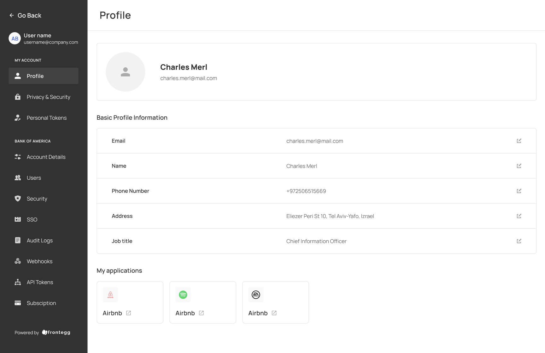Click the Job title edit icon
Screen dimensions: 545x353
[x=519, y=241]
